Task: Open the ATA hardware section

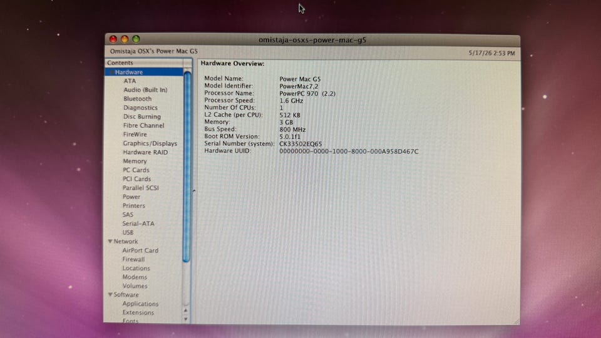Action: (x=130, y=81)
